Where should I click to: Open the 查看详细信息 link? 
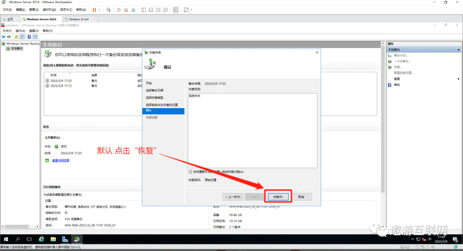coord(60,160)
